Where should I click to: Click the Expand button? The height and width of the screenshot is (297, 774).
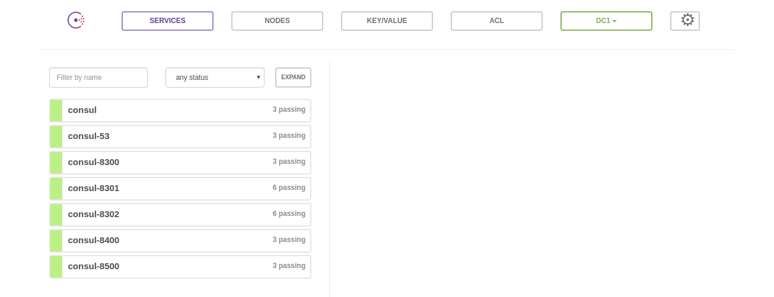pos(293,78)
